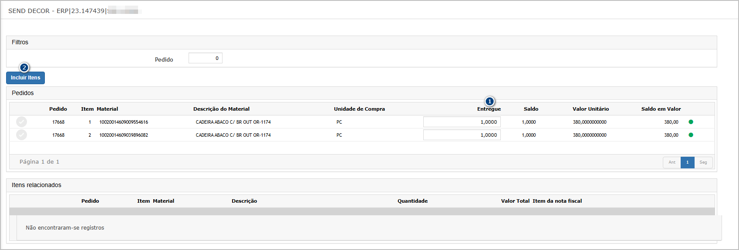This screenshot has height=250, width=739.
Task: Click green status dot on item 2 row
Action: click(691, 135)
